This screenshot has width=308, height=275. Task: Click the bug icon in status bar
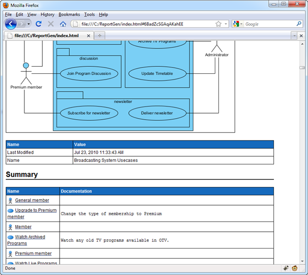(286, 268)
